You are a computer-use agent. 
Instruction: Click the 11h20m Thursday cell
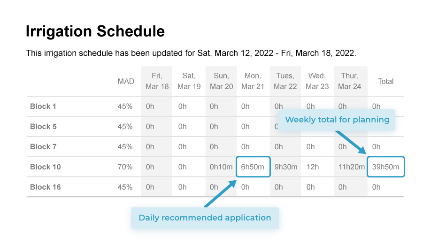(x=351, y=167)
